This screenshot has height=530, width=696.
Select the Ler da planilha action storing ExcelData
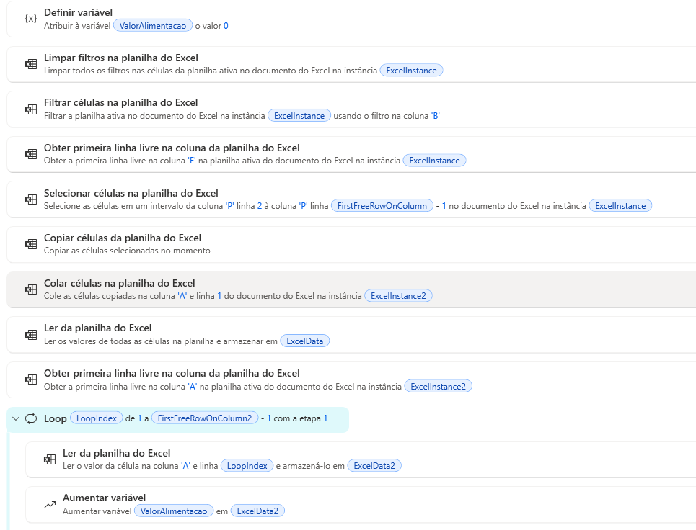pos(97,328)
